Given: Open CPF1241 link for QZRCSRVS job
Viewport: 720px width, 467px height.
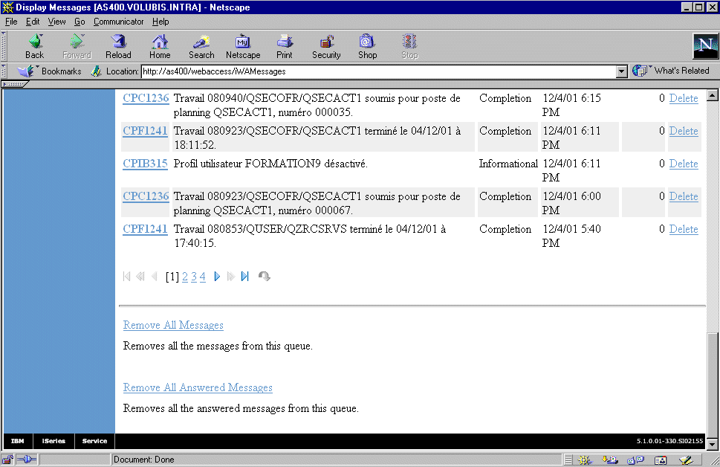Looking at the screenshot, I should point(145,228).
